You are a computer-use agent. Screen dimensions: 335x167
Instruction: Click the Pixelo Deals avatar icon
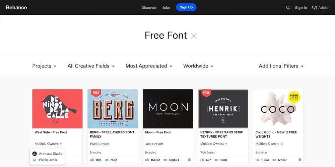pyautogui.click(x=35, y=160)
